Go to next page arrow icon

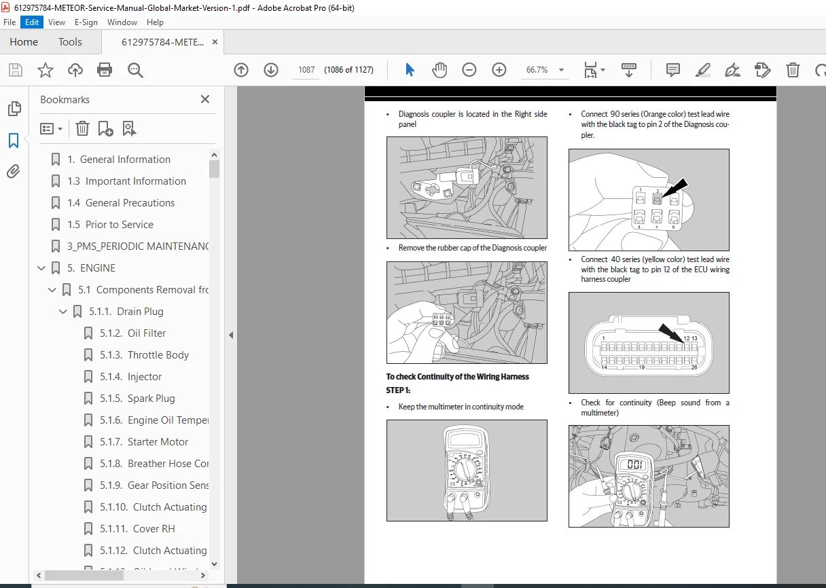[x=271, y=69]
